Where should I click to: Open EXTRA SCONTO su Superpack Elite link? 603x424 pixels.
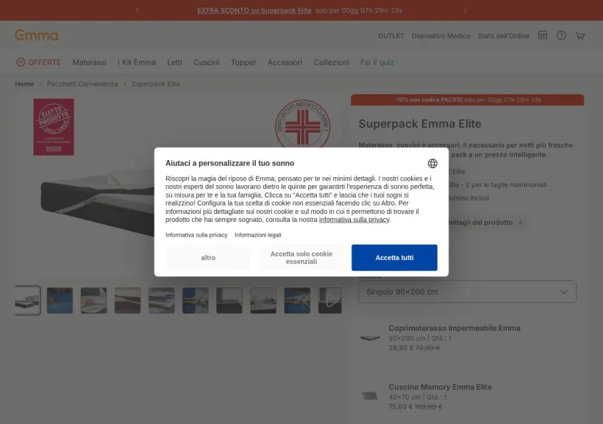254,10
